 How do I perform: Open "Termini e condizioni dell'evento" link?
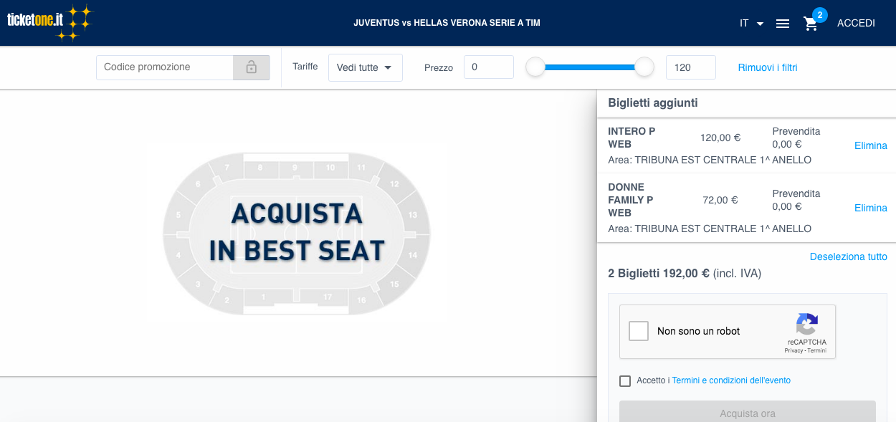(x=731, y=380)
